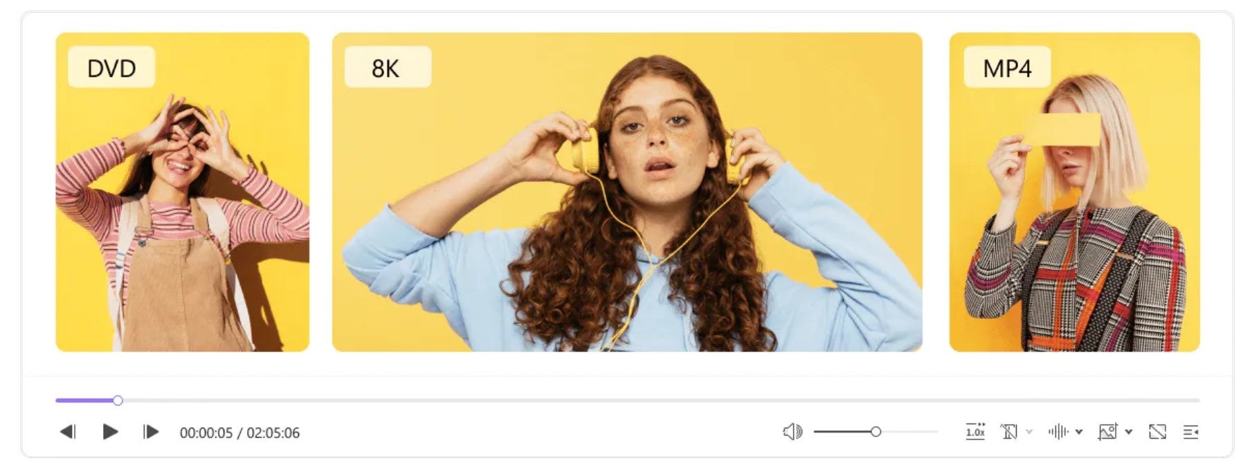1252x470 pixels.
Task: Step forward to the next frame
Action: [151, 432]
